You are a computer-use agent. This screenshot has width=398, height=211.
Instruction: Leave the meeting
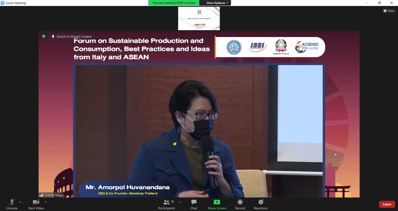pyautogui.click(x=387, y=204)
